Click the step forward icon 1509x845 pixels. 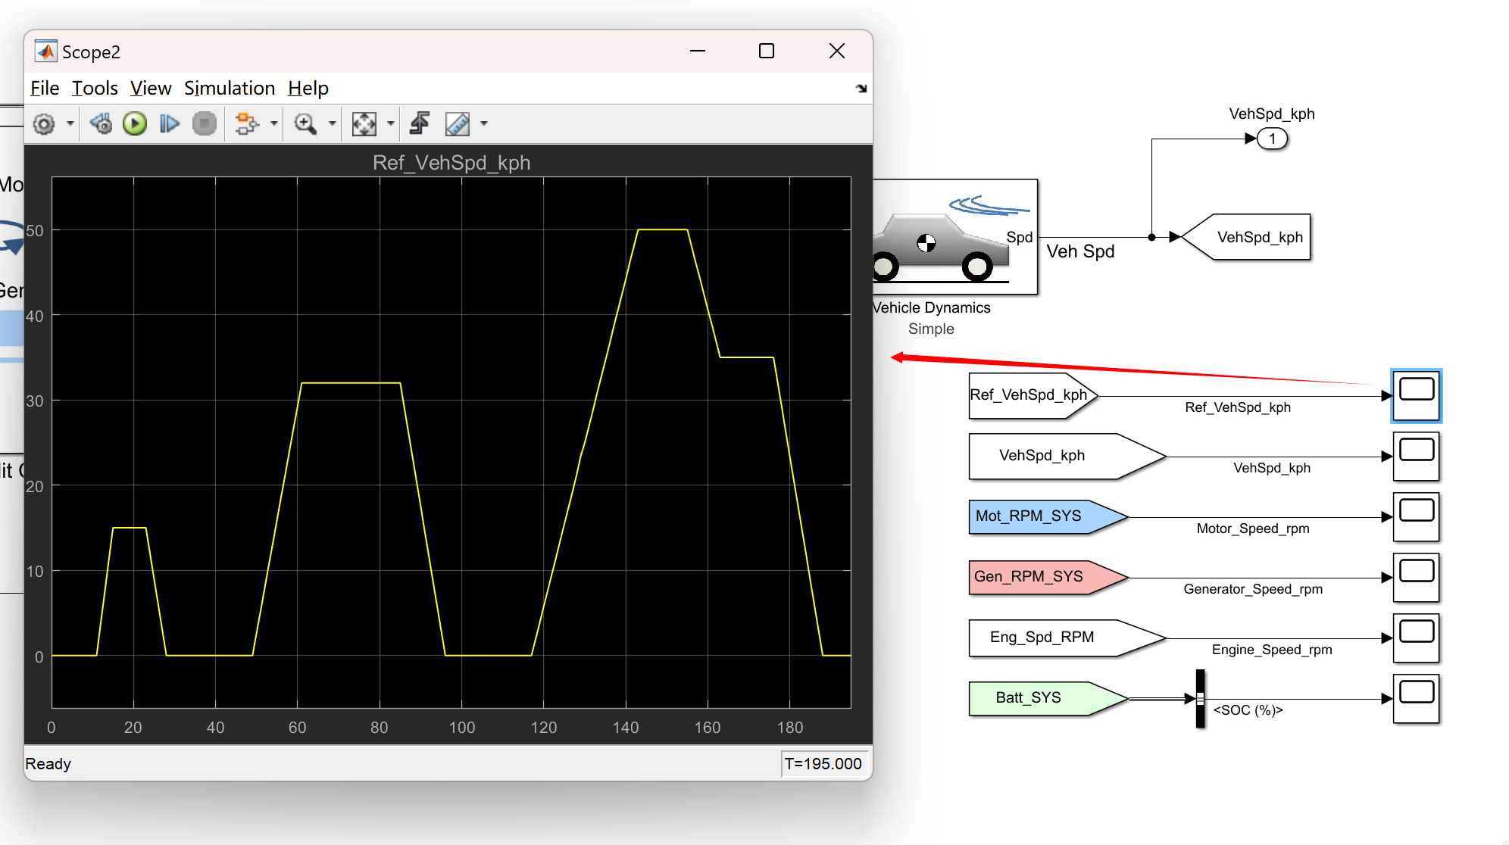point(170,123)
